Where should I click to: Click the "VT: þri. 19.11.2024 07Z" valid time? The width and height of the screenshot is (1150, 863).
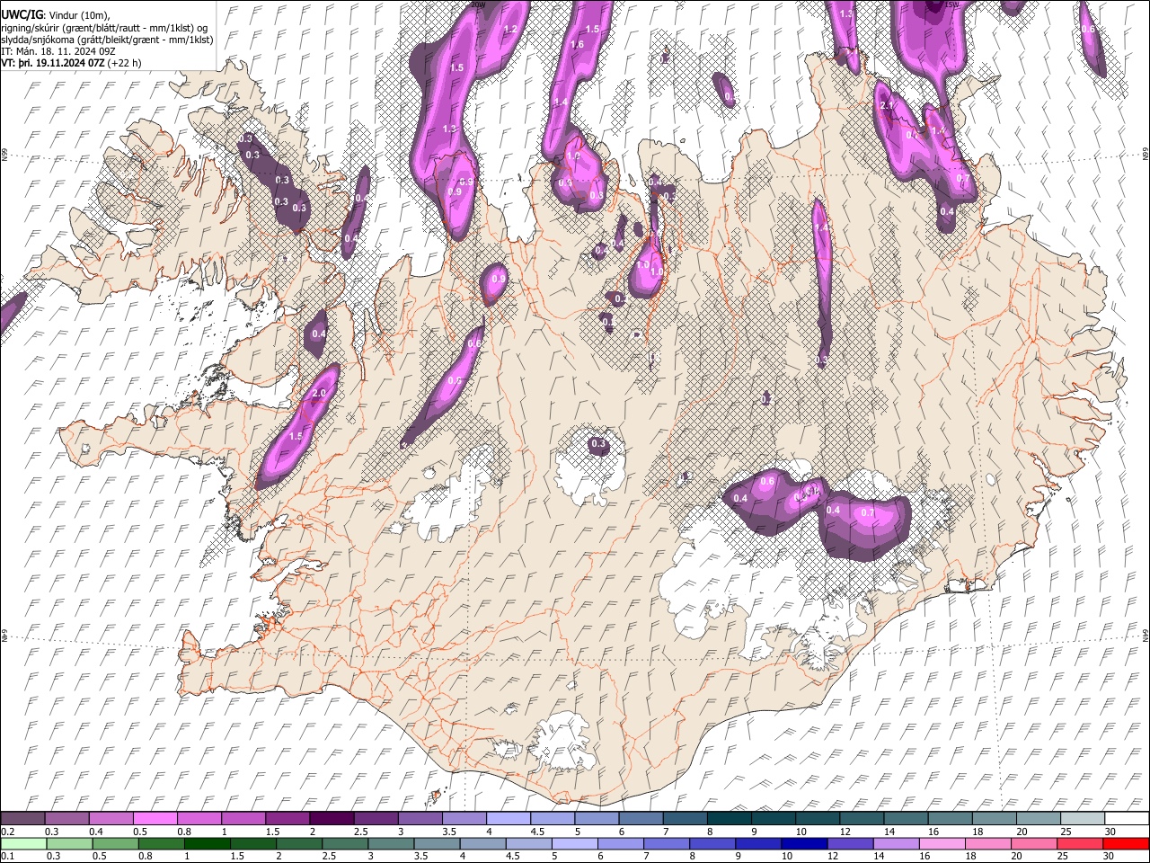pos(52,63)
